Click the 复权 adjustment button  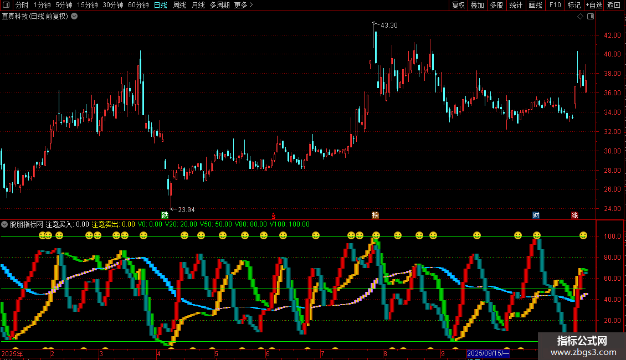click(458, 5)
